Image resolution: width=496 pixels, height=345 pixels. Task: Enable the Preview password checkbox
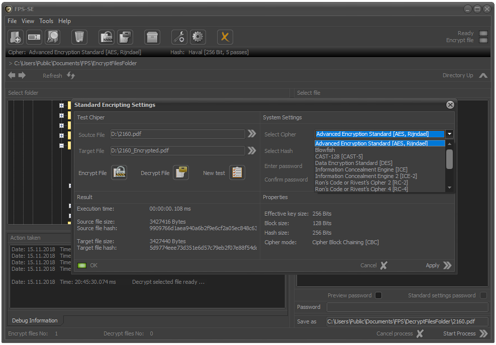tap(378, 295)
